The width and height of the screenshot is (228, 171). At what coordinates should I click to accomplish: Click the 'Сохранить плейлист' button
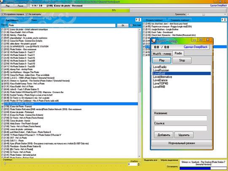coord(180,20)
